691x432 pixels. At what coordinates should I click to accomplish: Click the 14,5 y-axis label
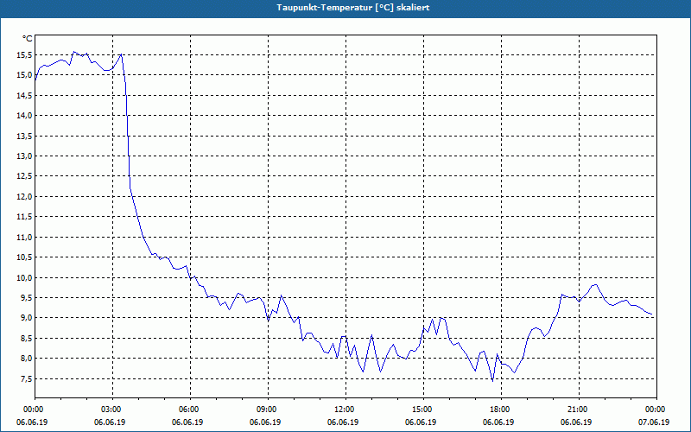pyautogui.click(x=24, y=96)
